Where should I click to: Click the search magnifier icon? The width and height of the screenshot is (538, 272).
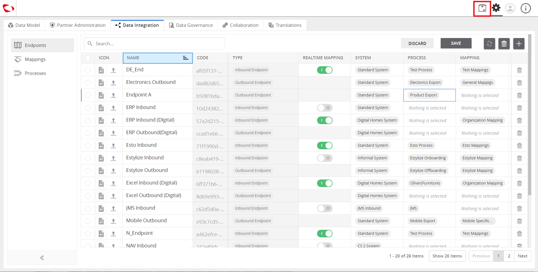pos(90,44)
